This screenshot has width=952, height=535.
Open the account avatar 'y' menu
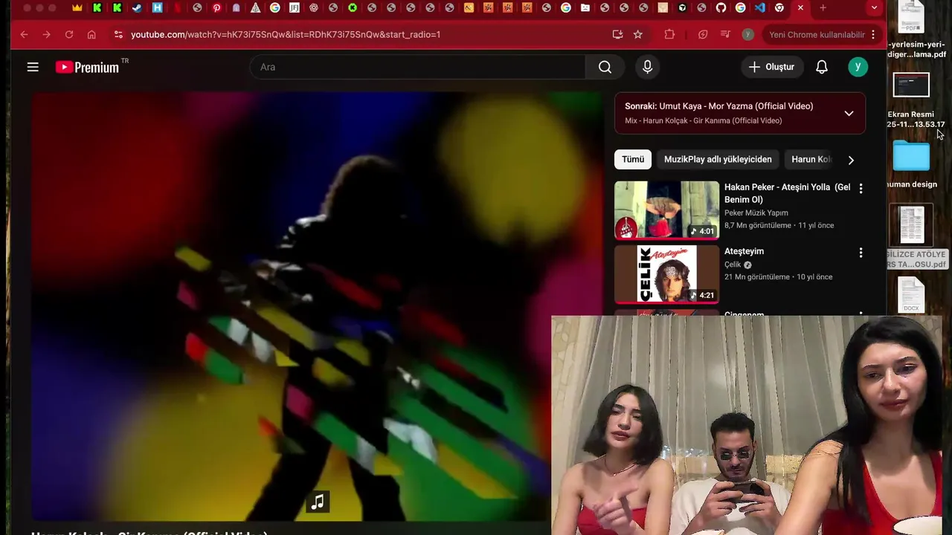coord(858,67)
